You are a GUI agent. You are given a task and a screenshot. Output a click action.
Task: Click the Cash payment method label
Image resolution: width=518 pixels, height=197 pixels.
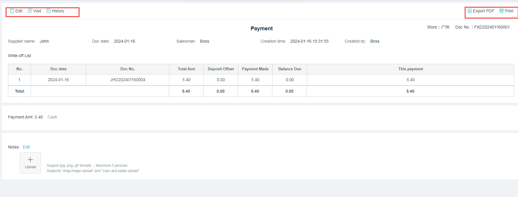(52, 117)
